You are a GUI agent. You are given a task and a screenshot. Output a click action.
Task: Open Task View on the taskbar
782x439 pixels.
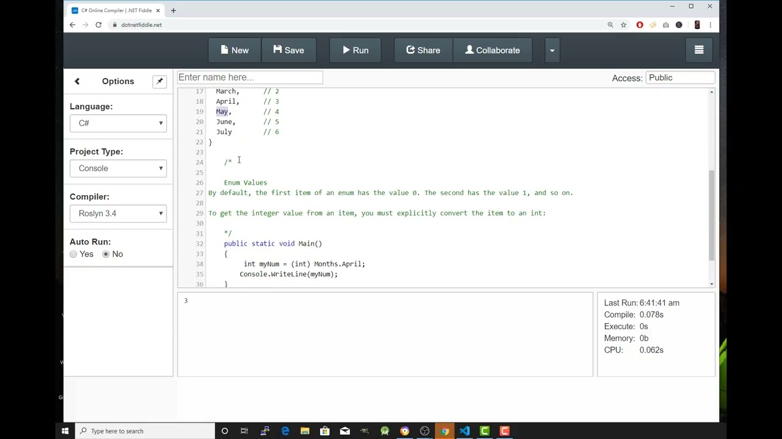(x=244, y=431)
